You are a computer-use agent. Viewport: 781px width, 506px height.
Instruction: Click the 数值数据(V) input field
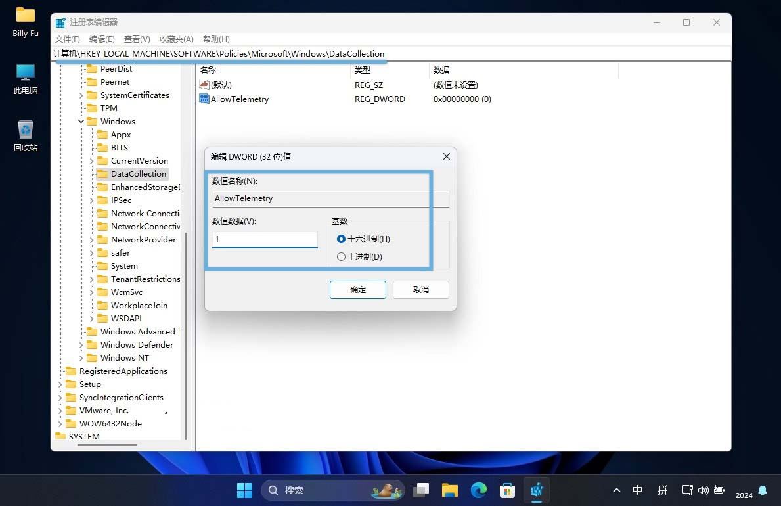265,239
